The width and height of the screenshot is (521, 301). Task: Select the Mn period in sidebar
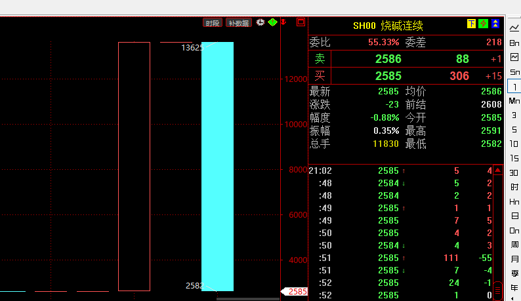pyautogui.click(x=514, y=101)
